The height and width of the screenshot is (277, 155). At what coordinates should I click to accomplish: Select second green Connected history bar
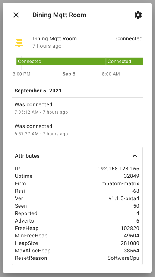[x=124, y=61]
